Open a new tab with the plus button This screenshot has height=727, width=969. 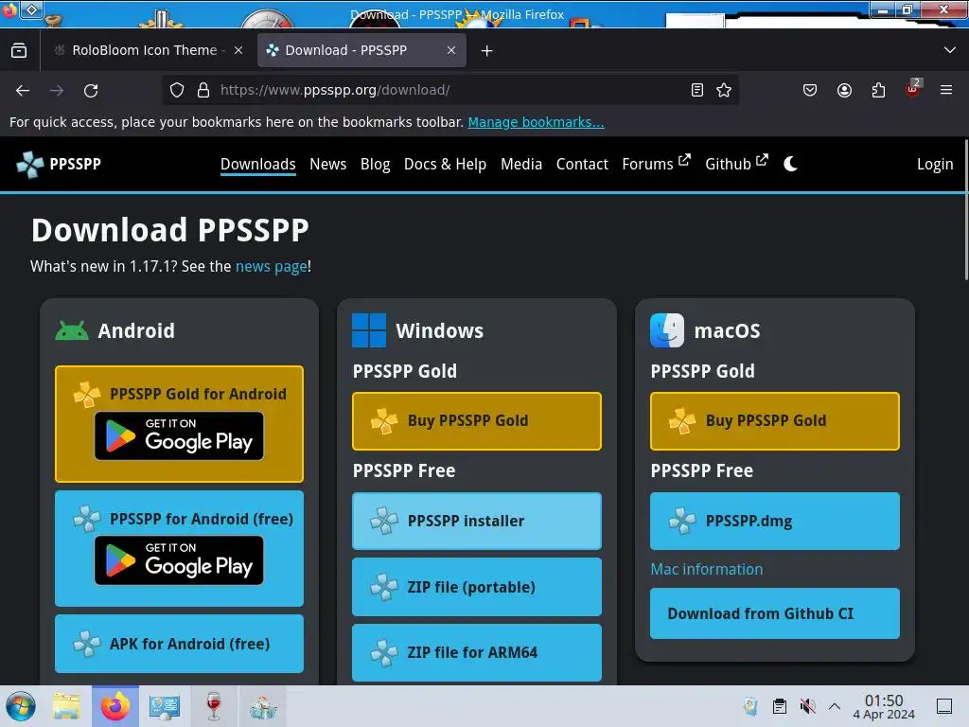coord(487,51)
